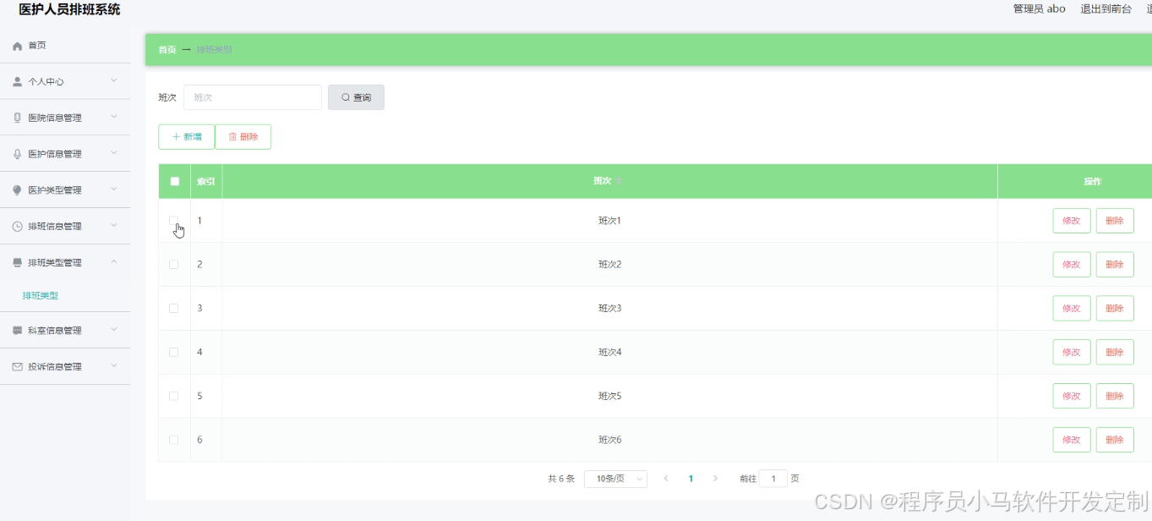This screenshot has height=521, width=1152.
Task: Click 修改 for row 班次1
Action: point(1072,221)
